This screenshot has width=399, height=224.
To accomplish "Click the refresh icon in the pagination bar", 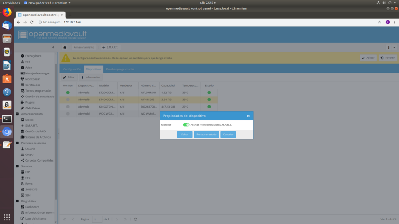I will tap(135, 219).
